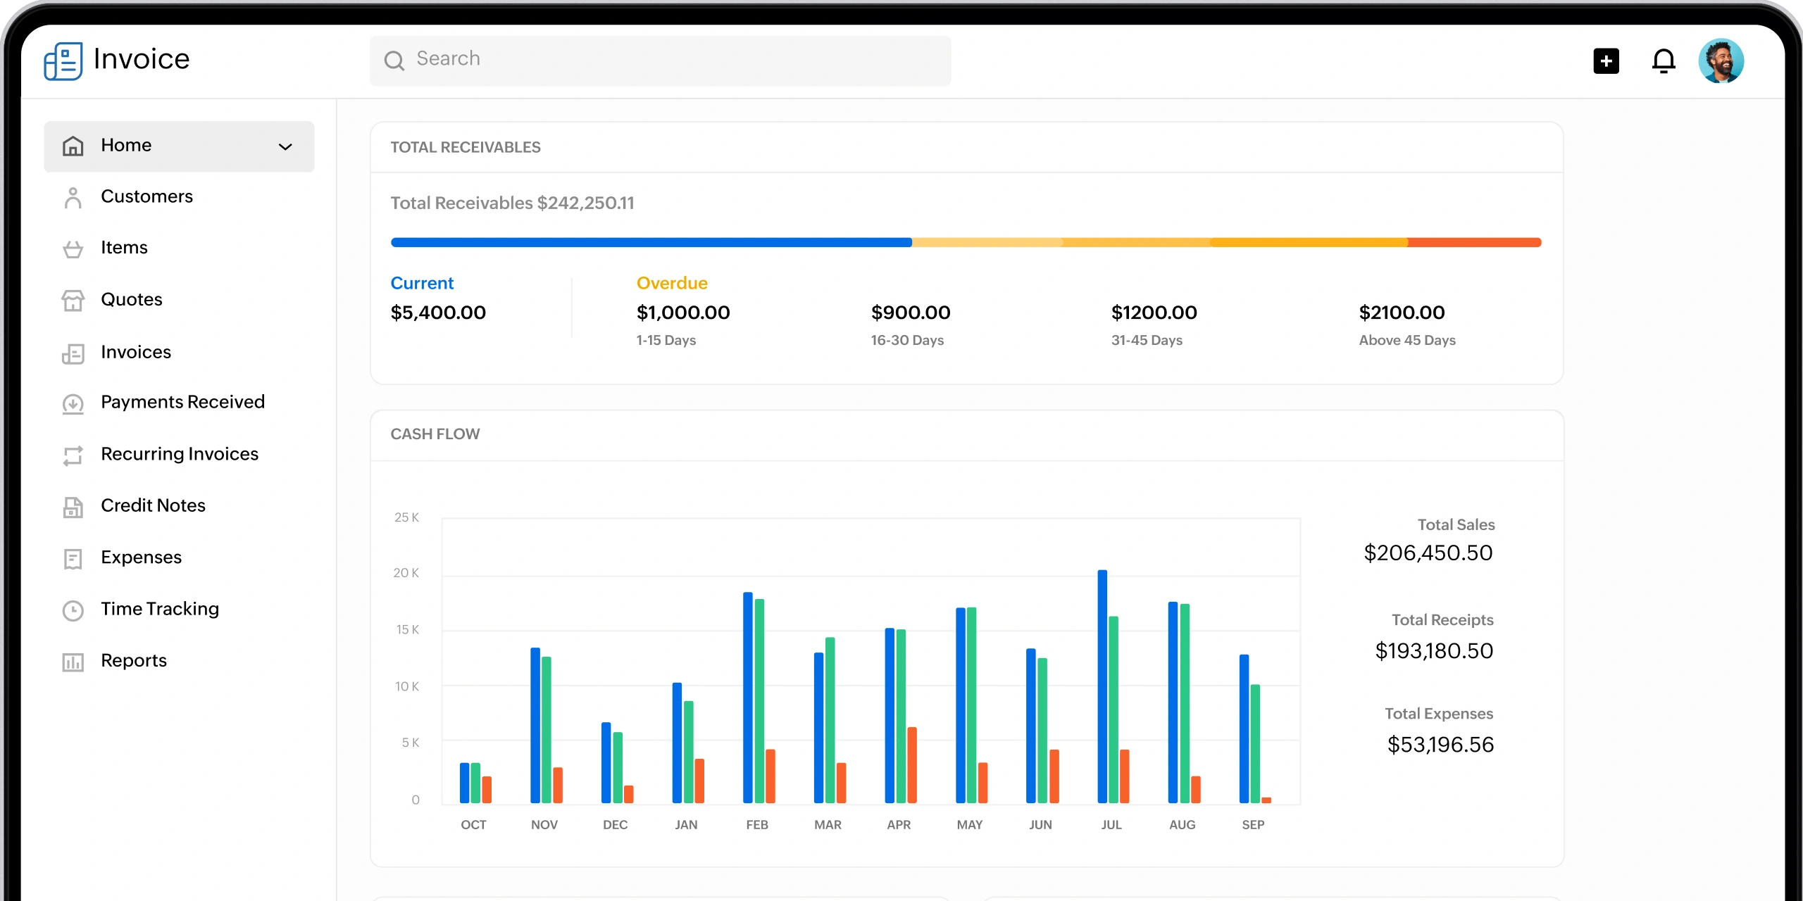The width and height of the screenshot is (1803, 901).
Task: Open Items from the sidebar icon
Action: 73,248
